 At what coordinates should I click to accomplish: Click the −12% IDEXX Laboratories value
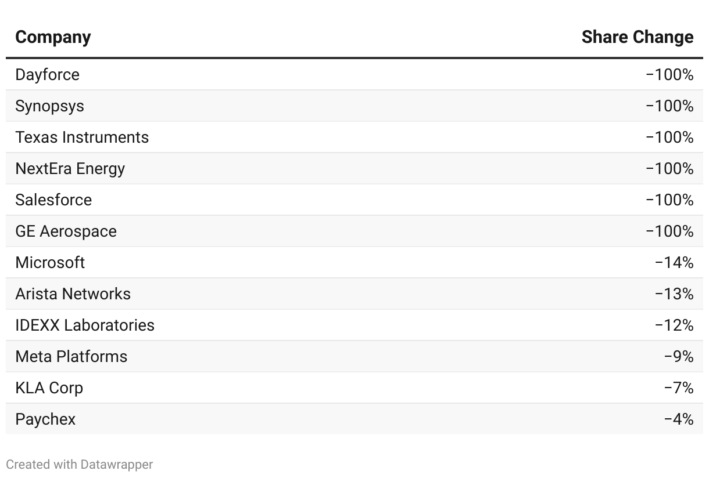tap(674, 325)
